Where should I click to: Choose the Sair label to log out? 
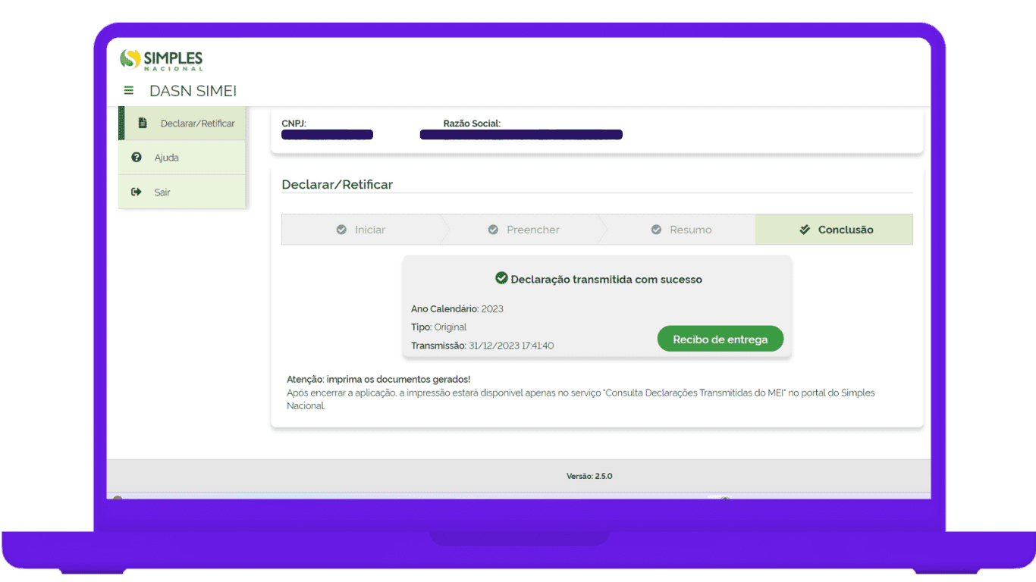(x=162, y=192)
